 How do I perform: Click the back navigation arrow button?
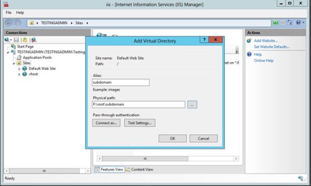(x=8, y=23)
